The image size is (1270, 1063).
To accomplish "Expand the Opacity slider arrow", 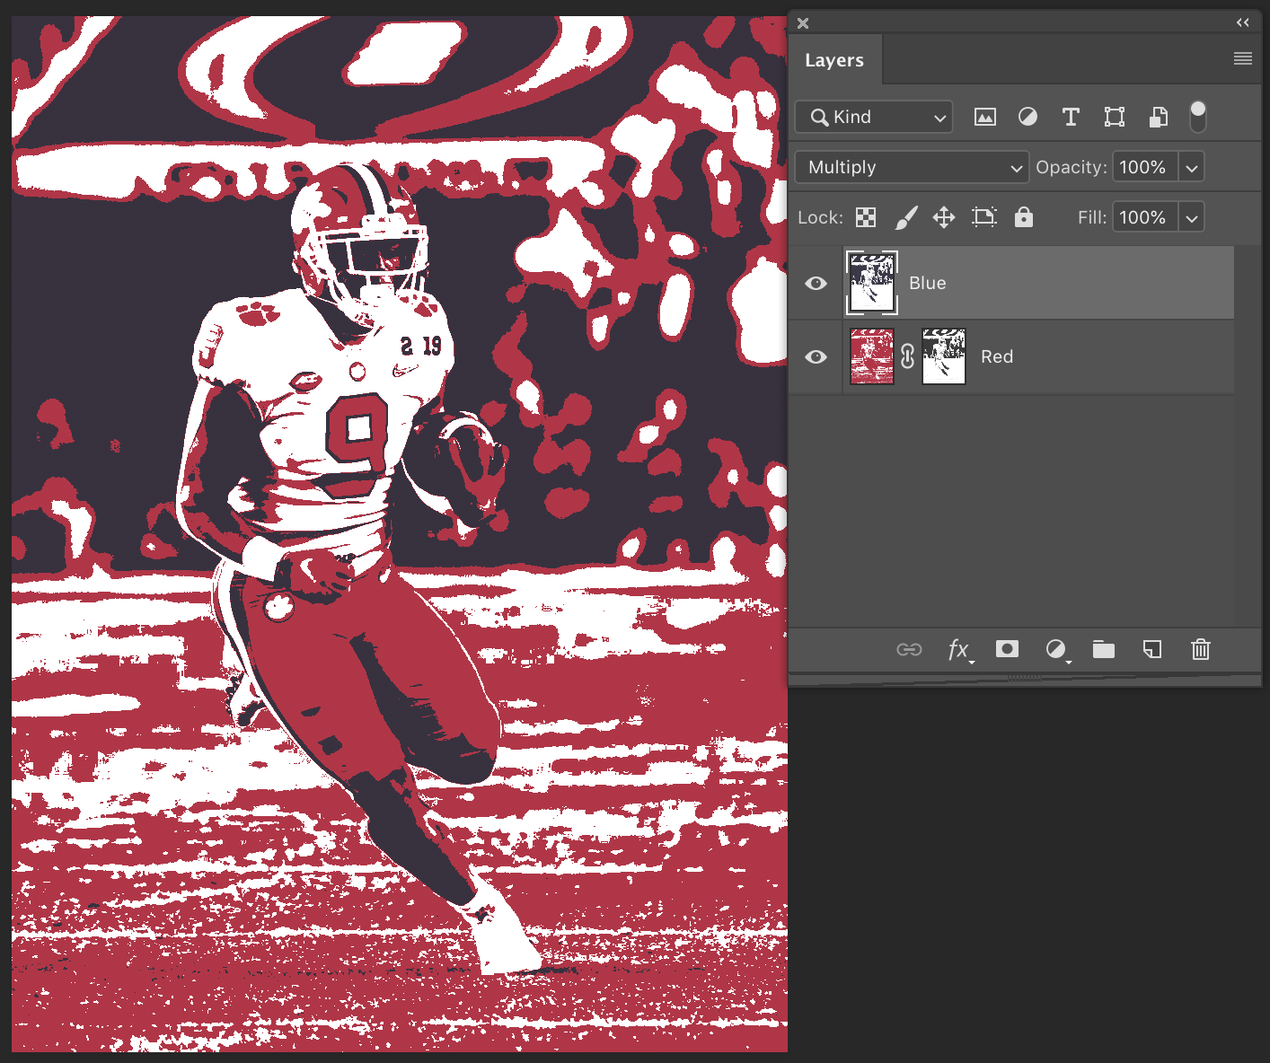I will tap(1192, 167).
